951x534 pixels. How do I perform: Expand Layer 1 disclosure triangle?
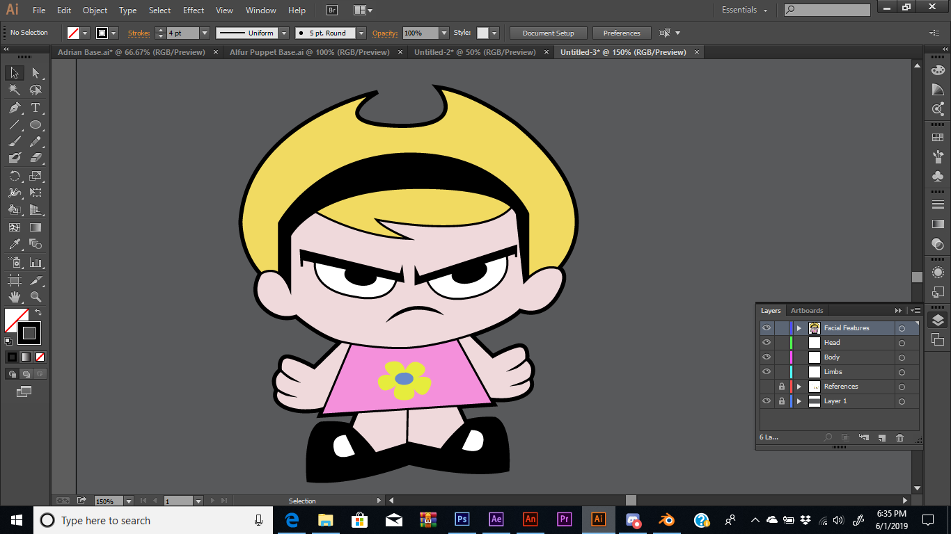[x=799, y=401]
